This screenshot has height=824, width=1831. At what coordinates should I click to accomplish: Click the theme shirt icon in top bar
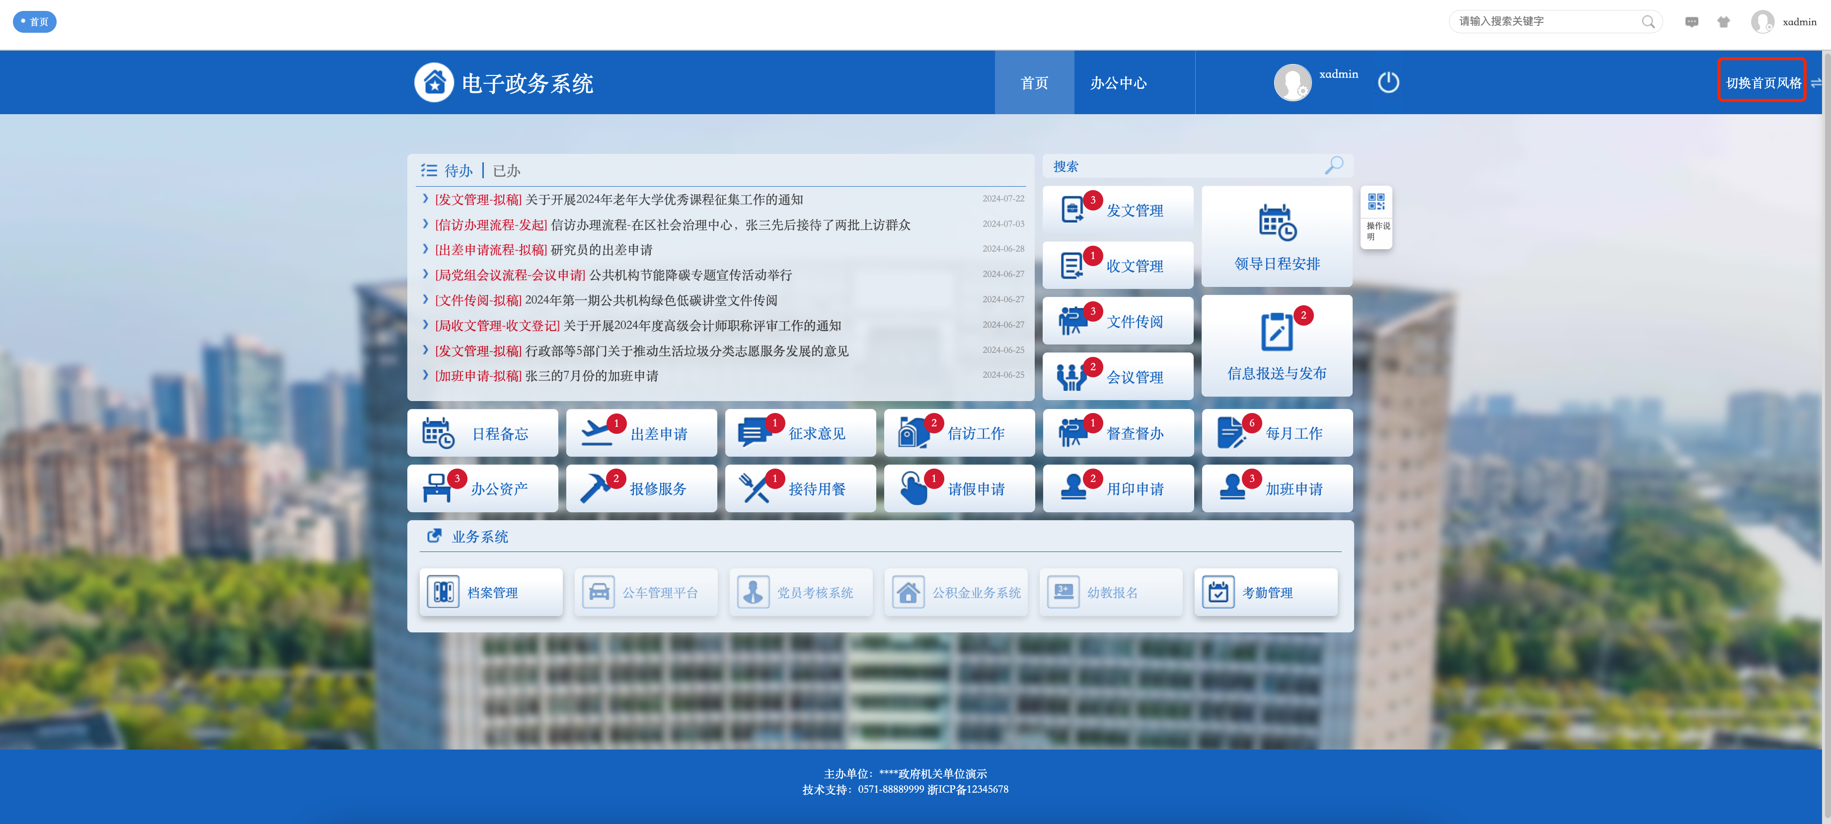coord(1724,22)
